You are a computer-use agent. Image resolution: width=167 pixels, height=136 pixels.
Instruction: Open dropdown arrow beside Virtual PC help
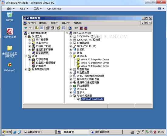coord(163,9)
